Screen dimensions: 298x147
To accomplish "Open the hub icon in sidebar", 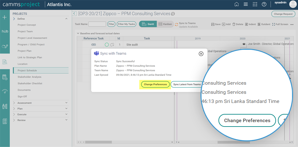I will [5, 31].
